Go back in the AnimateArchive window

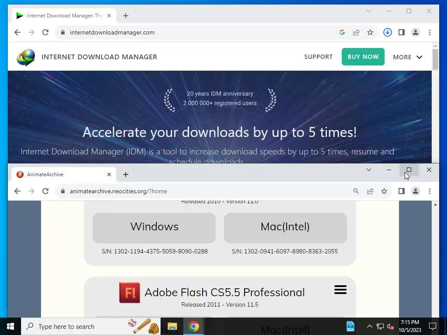pyautogui.click(x=17, y=191)
